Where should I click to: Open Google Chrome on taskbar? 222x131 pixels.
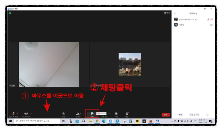[x=97, y=121]
